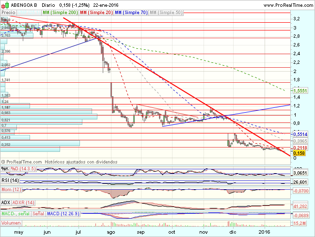The width and height of the screenshot is (315, 237).
Task: Open the www.ProRealTime.com link
Action: click(288, 5)
